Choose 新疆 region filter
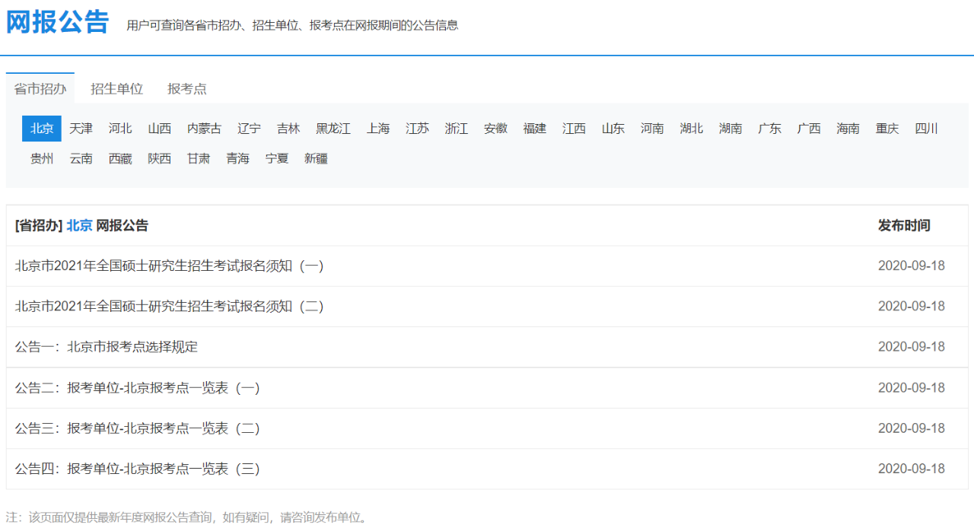Screen dimensions: 974x528 [316, 159]
